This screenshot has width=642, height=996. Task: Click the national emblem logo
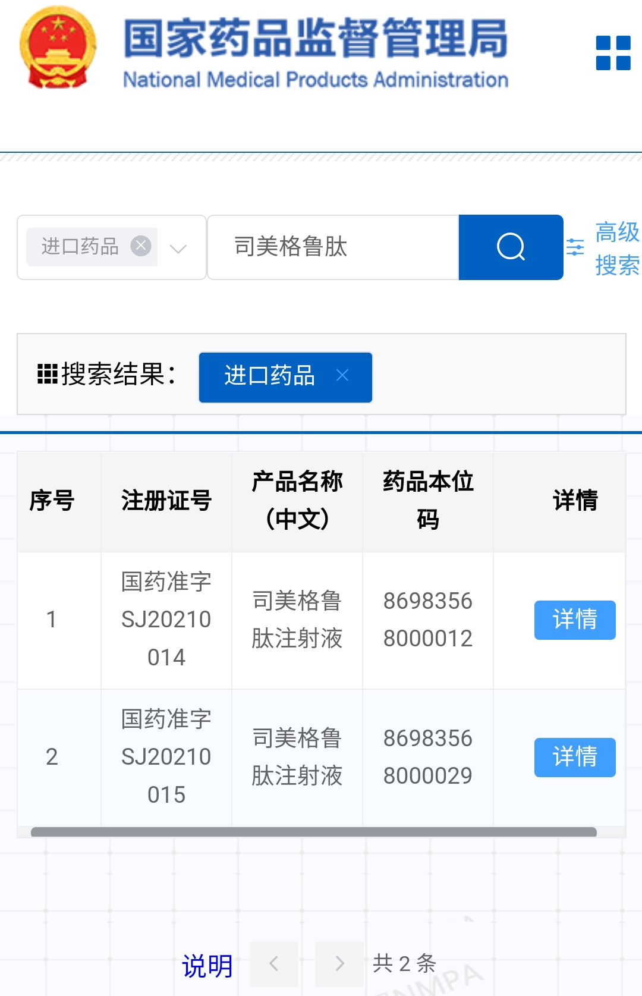(x=58, y=49)
